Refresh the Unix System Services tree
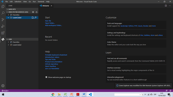The image size is (173, 97). click(x=37, y=12)
